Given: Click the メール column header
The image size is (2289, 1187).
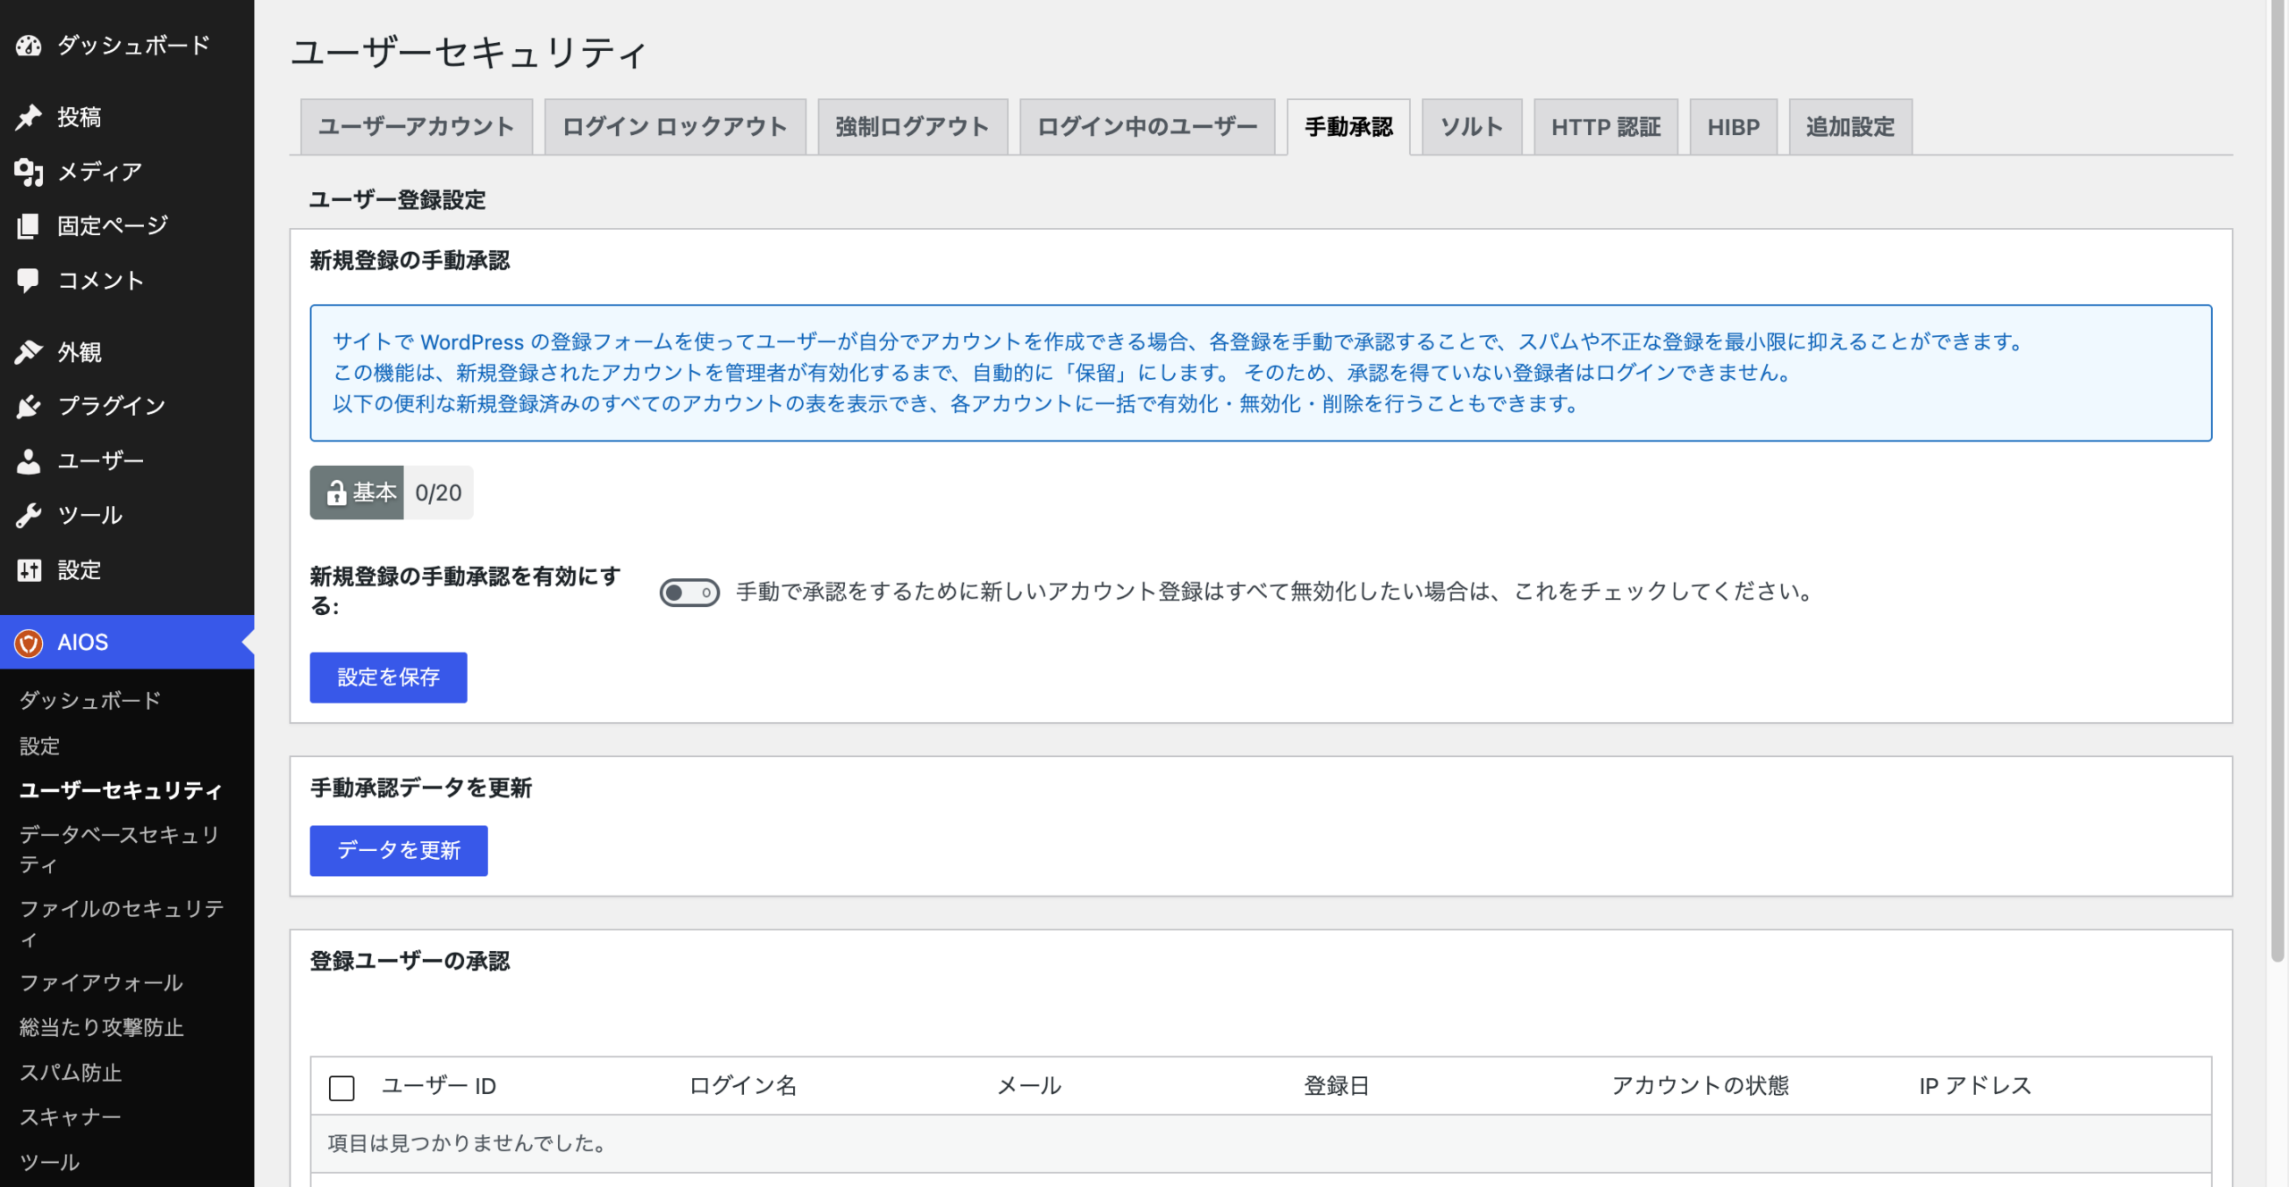Looking at the screenshot, I should pyautogui.click(x=1029, y=1086).
